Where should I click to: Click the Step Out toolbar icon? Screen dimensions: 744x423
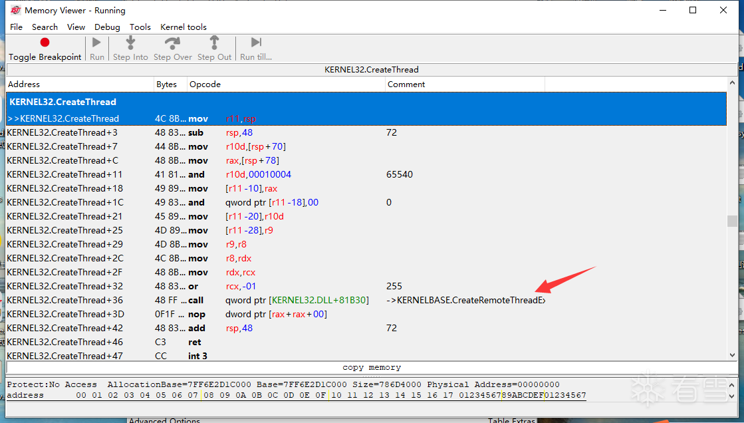(215, 43)
